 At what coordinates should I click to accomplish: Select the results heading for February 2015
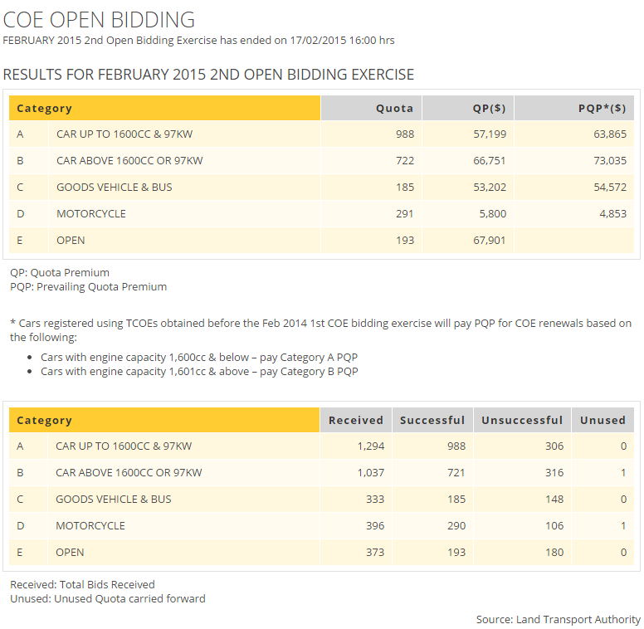pos(208,75)
